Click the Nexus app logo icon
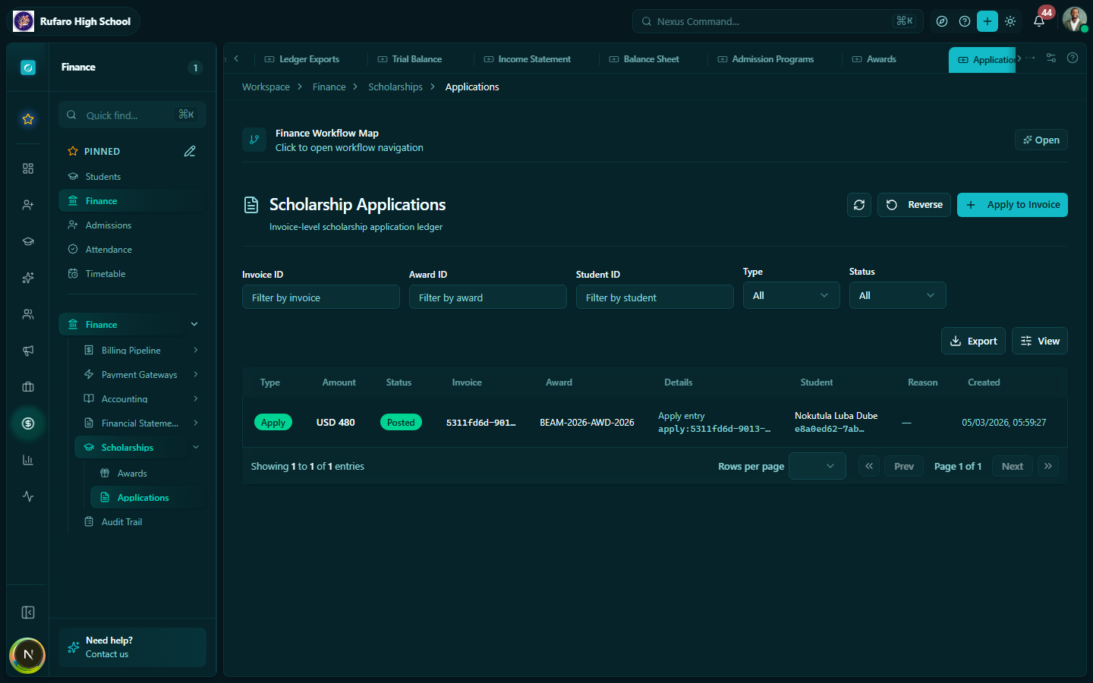This screenshot has width=1093, height=683. coord(28,68)
